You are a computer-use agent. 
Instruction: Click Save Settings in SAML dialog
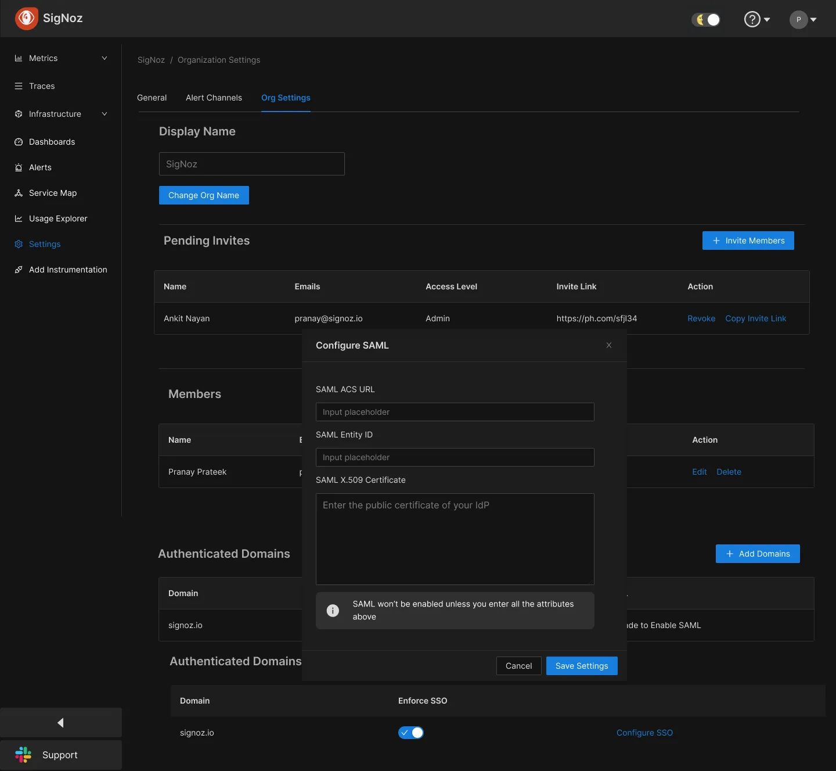[582, 666]
